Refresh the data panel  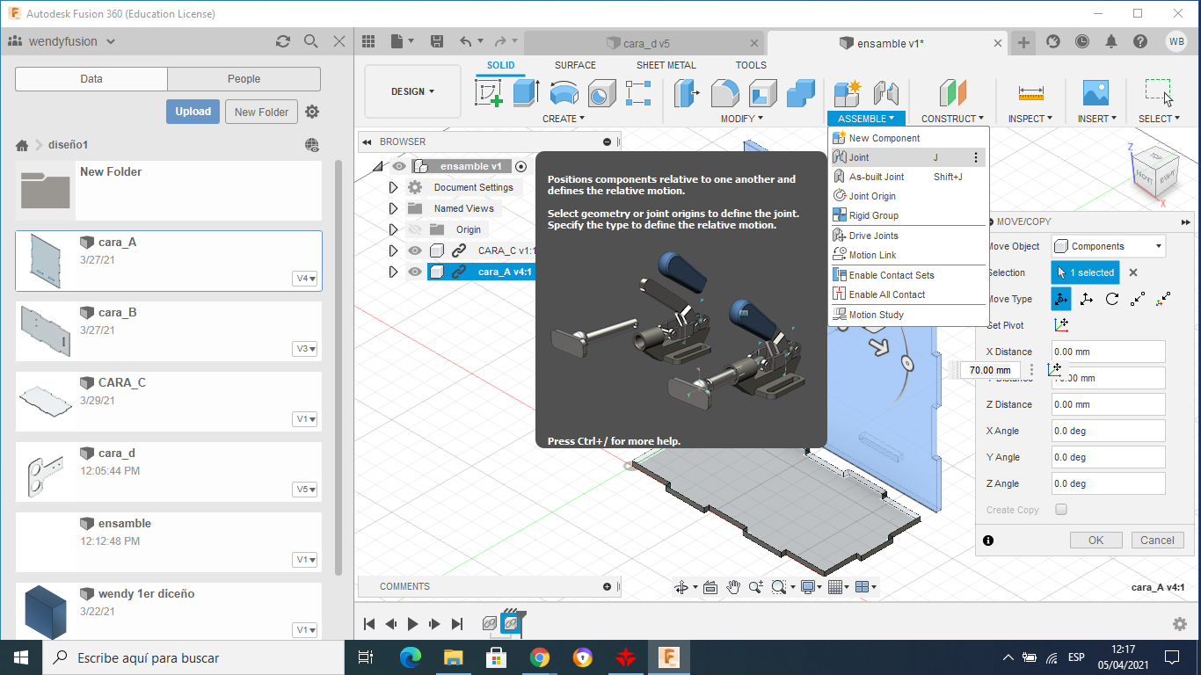pos(283,41)
